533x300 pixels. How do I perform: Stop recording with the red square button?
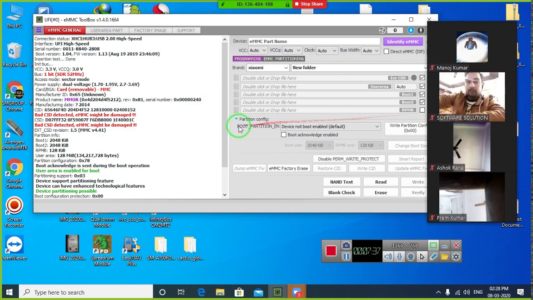[x=331, y=251]
